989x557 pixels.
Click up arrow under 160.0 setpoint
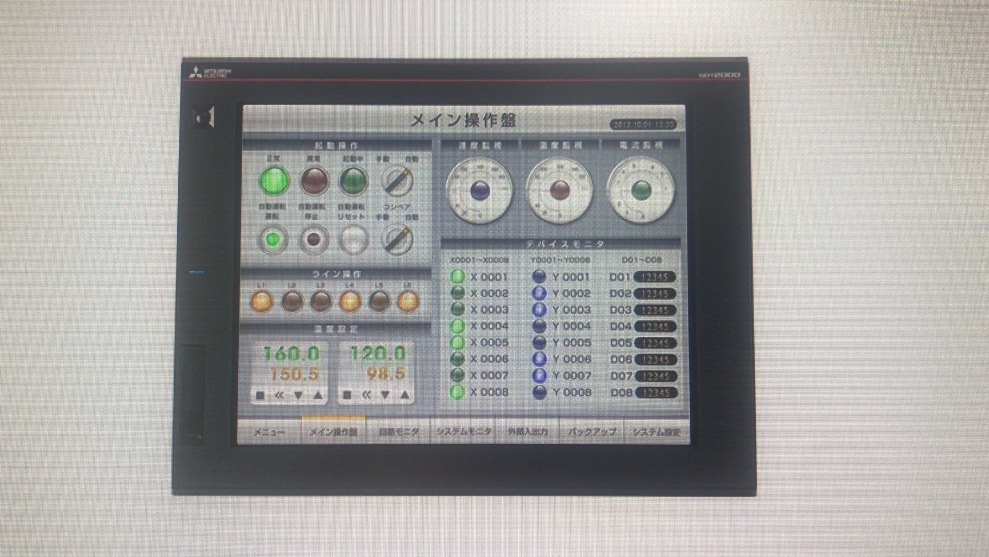[x=318, y=395]
